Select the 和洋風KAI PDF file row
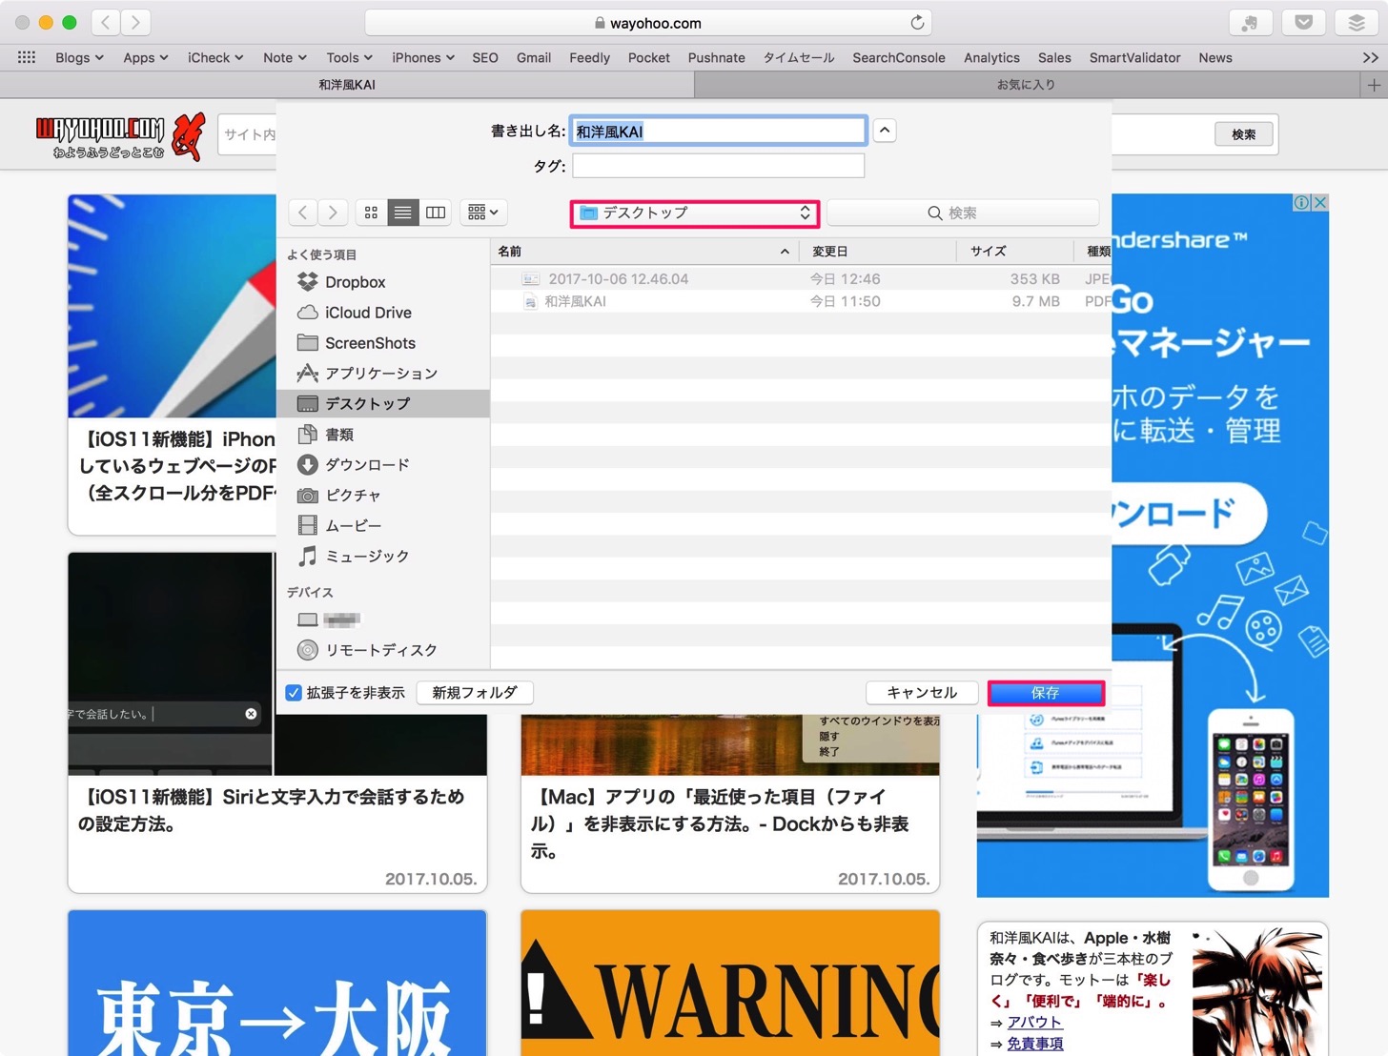1388x1056 pixels. click(801, 301)
